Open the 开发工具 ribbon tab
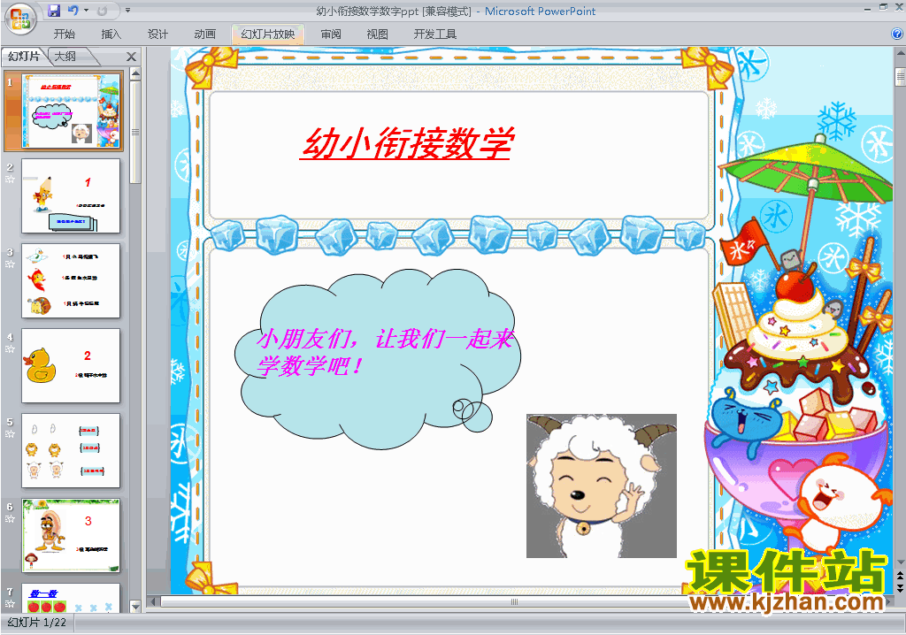This screenshot has width=906, height=635. tap(435, 34)
